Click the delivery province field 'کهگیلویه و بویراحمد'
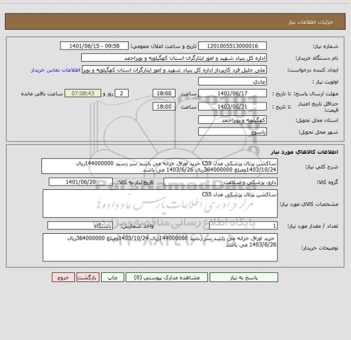This screenshot has height=340, width=351. [x=232, y=120]
